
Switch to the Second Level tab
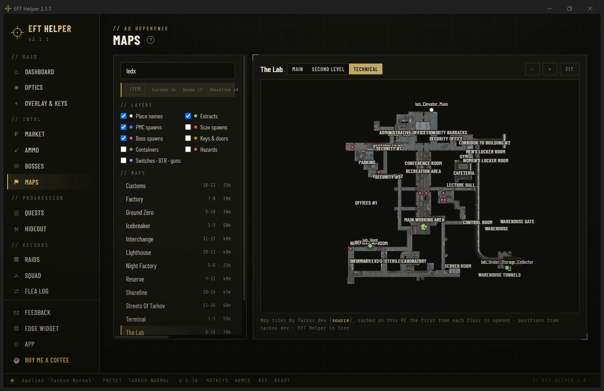click(328, 69)
